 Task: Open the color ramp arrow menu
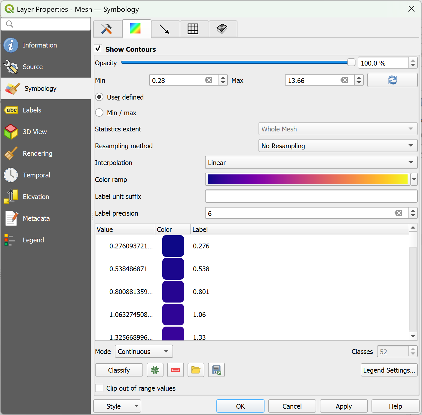pyautogui.click(x=414, y=180)
